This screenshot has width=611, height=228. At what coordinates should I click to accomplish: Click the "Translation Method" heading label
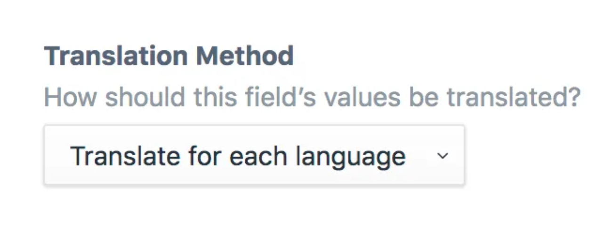(169, 56)
